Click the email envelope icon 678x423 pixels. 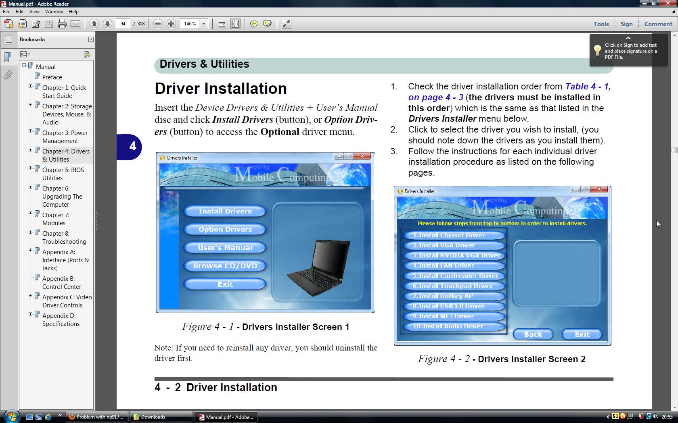tap(75, 24)
